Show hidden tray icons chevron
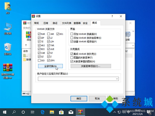 click(115, 112)
